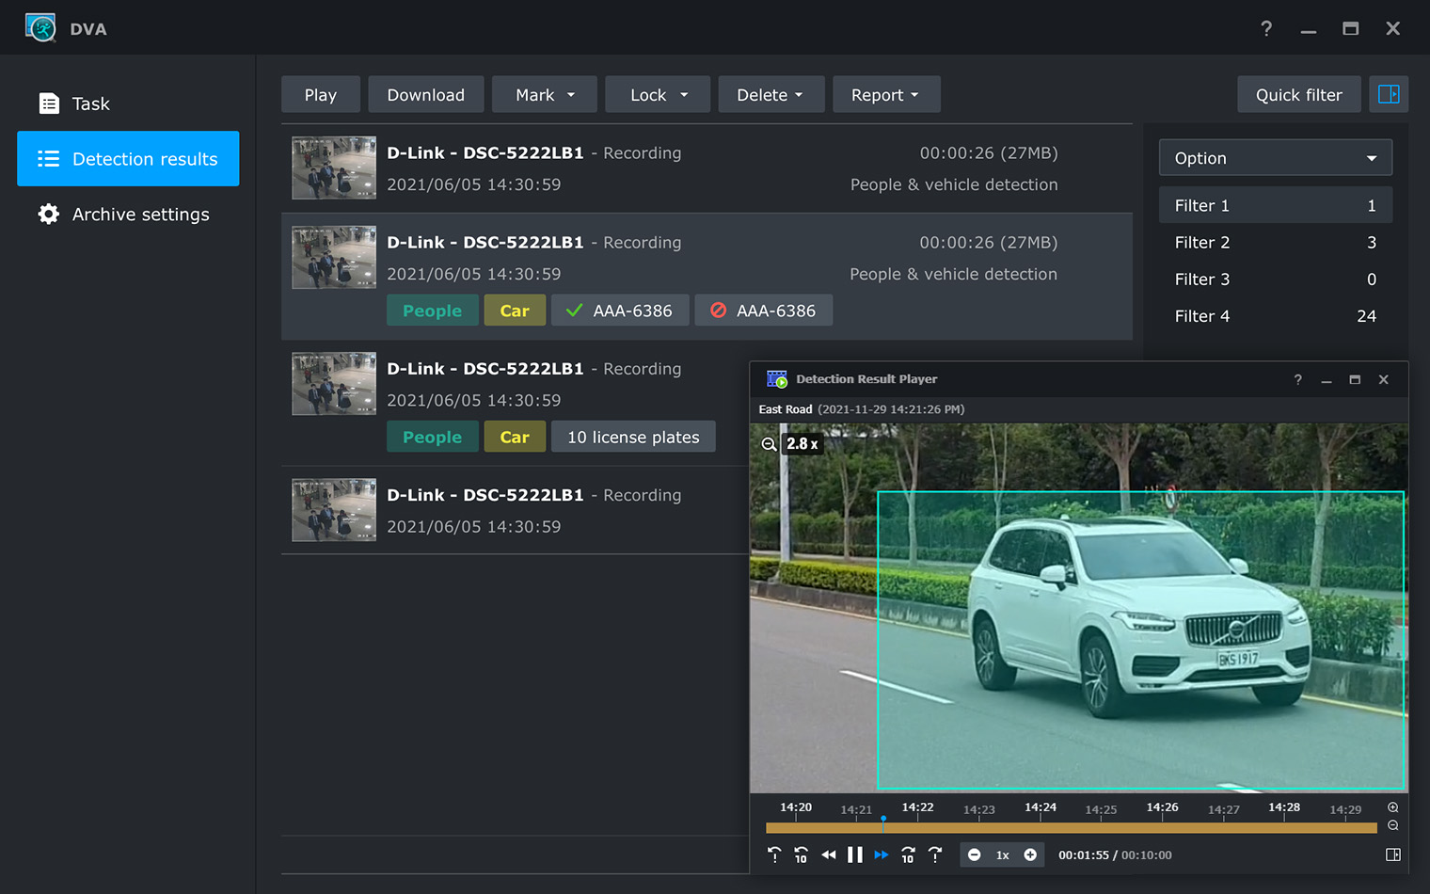The height and width of the screenshot is (894, 1430).
Task: Click the Quick filter button
Action: 1298,94
